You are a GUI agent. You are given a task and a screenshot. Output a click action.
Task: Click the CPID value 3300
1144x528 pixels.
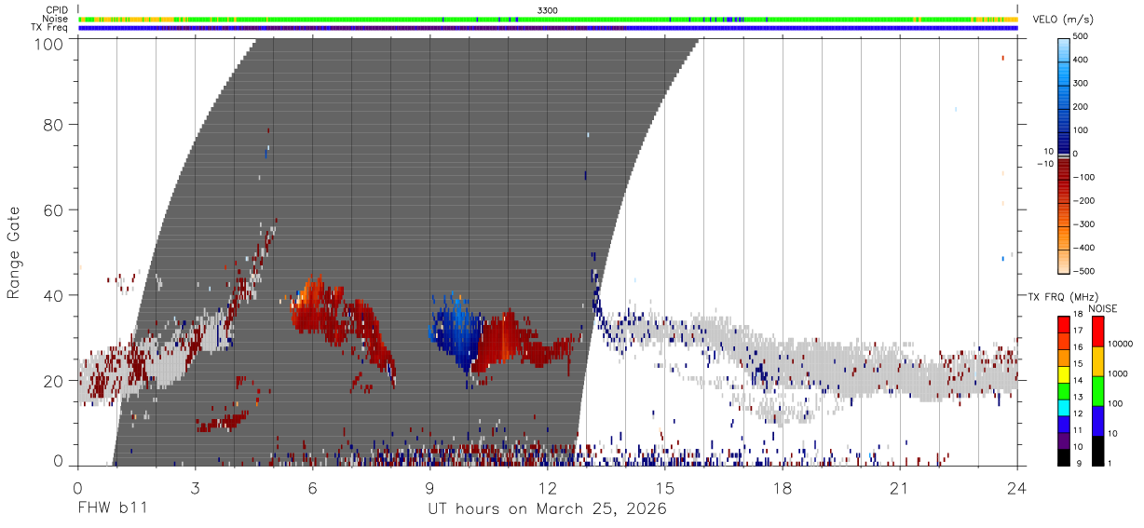548,10
